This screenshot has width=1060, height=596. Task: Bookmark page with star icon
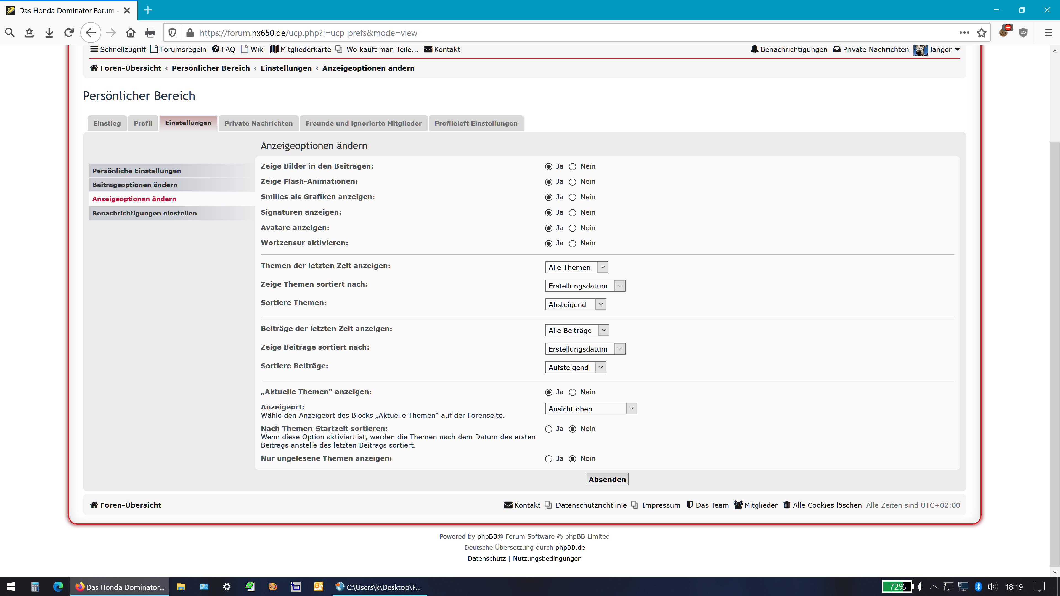pyautogui.click(x=981, y=33)
